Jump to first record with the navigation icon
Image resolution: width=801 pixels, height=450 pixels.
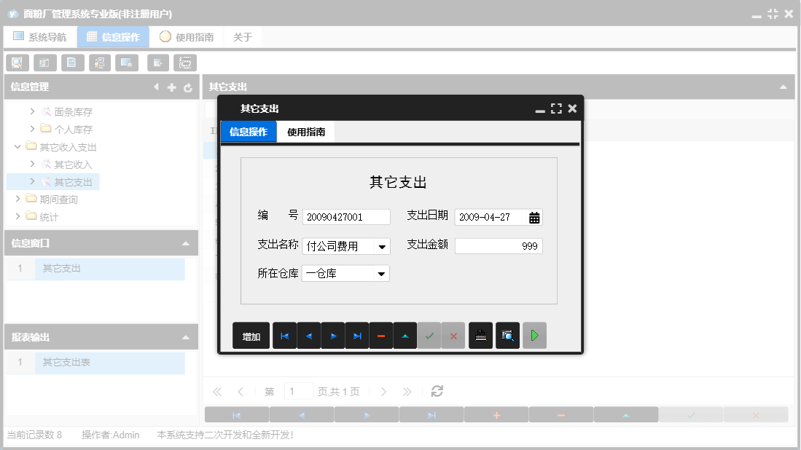click(x=284, y=335)
